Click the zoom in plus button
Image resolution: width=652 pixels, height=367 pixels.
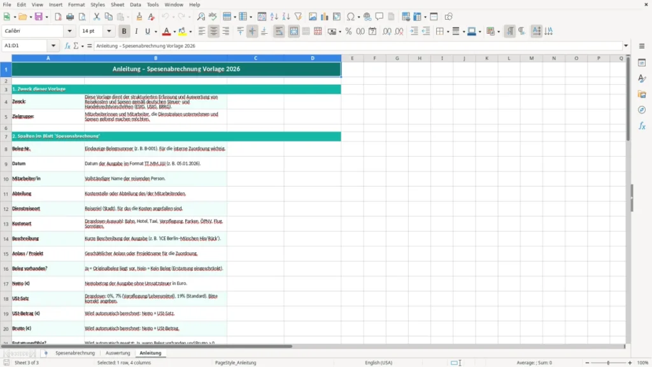(x=630, y=363)
